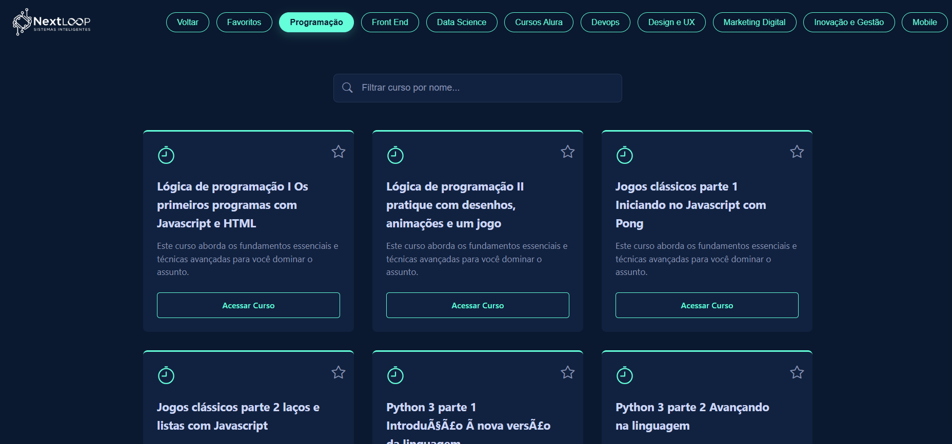The height and width of the screenshot is (444, 952).
Task: Favorite the Lógica de programação I course star
Action: pyautogui.click(x=339, y=152)
